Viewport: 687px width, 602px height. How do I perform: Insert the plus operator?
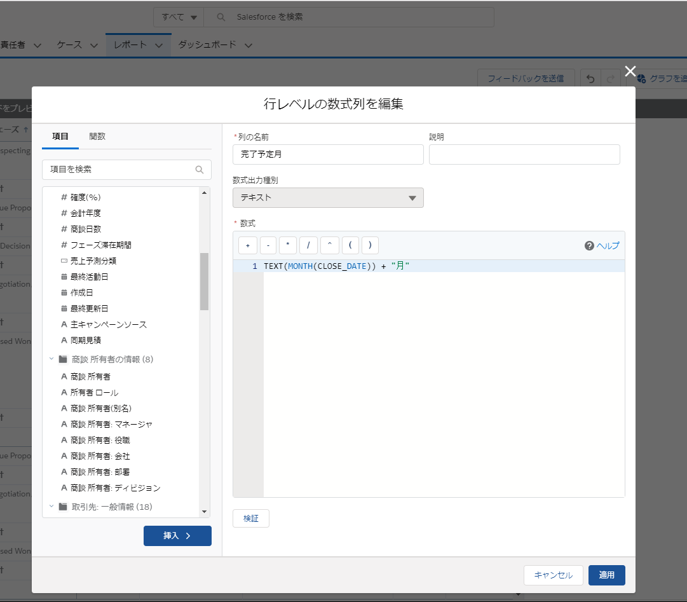(x=248, y=245)
